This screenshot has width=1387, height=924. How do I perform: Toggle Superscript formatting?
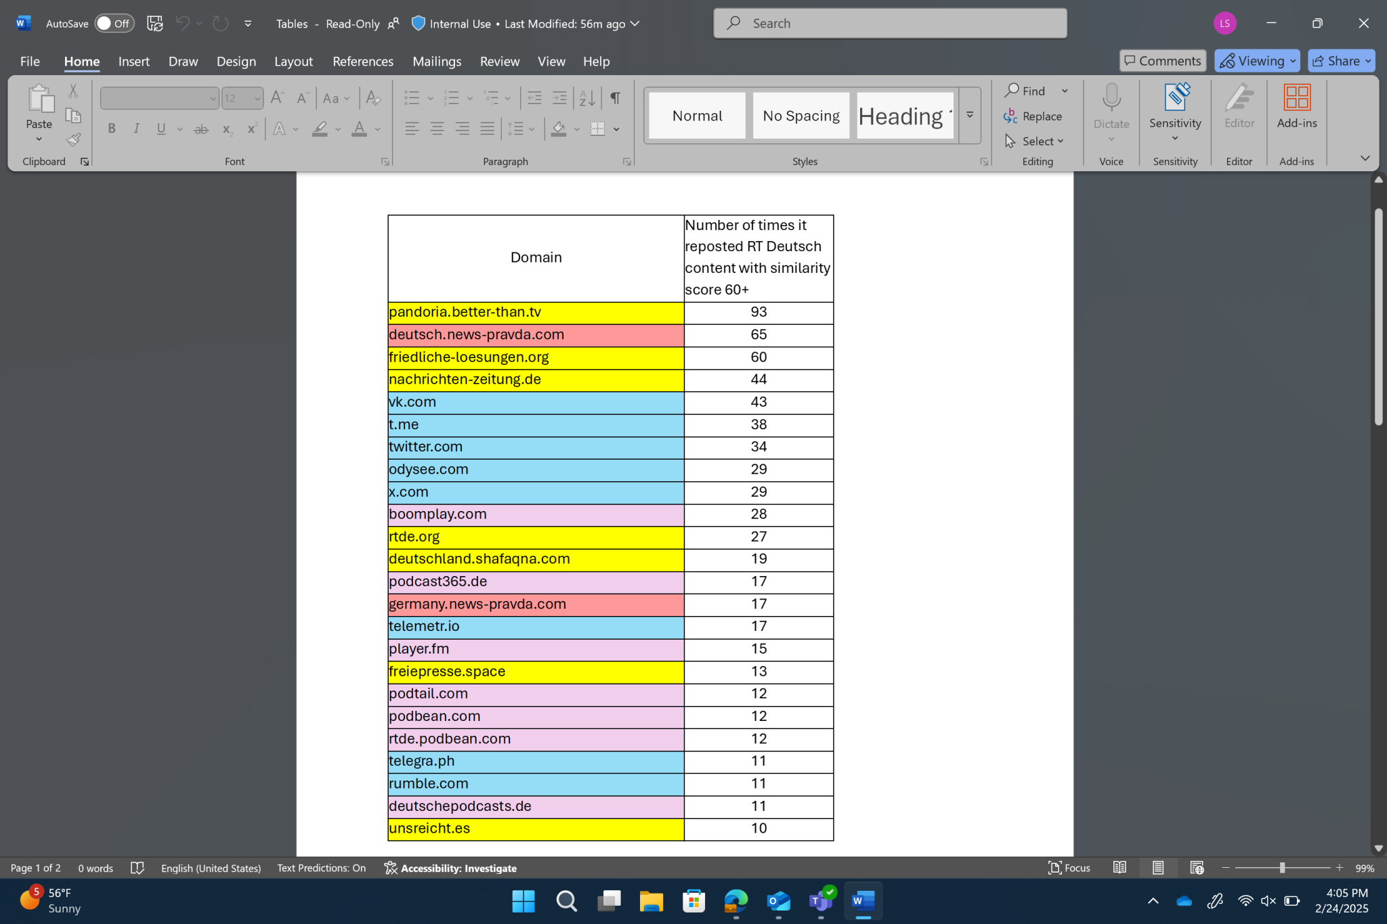252,129
